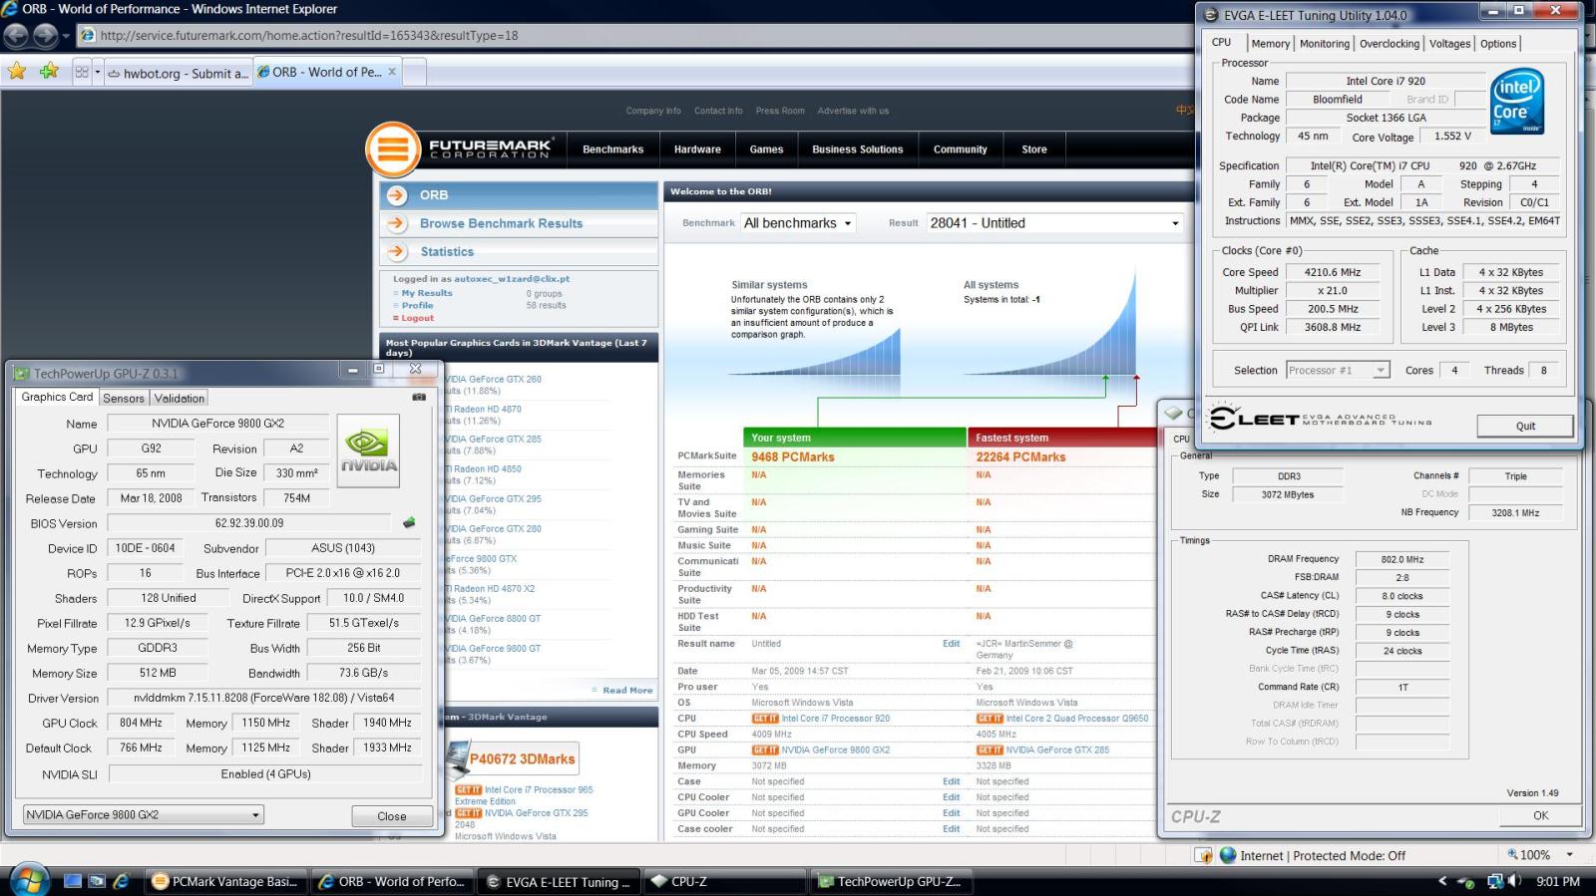Close the ORB - World of Pe... tab
This screenshot has width=1596, height=896.
(x=392, y=72)
